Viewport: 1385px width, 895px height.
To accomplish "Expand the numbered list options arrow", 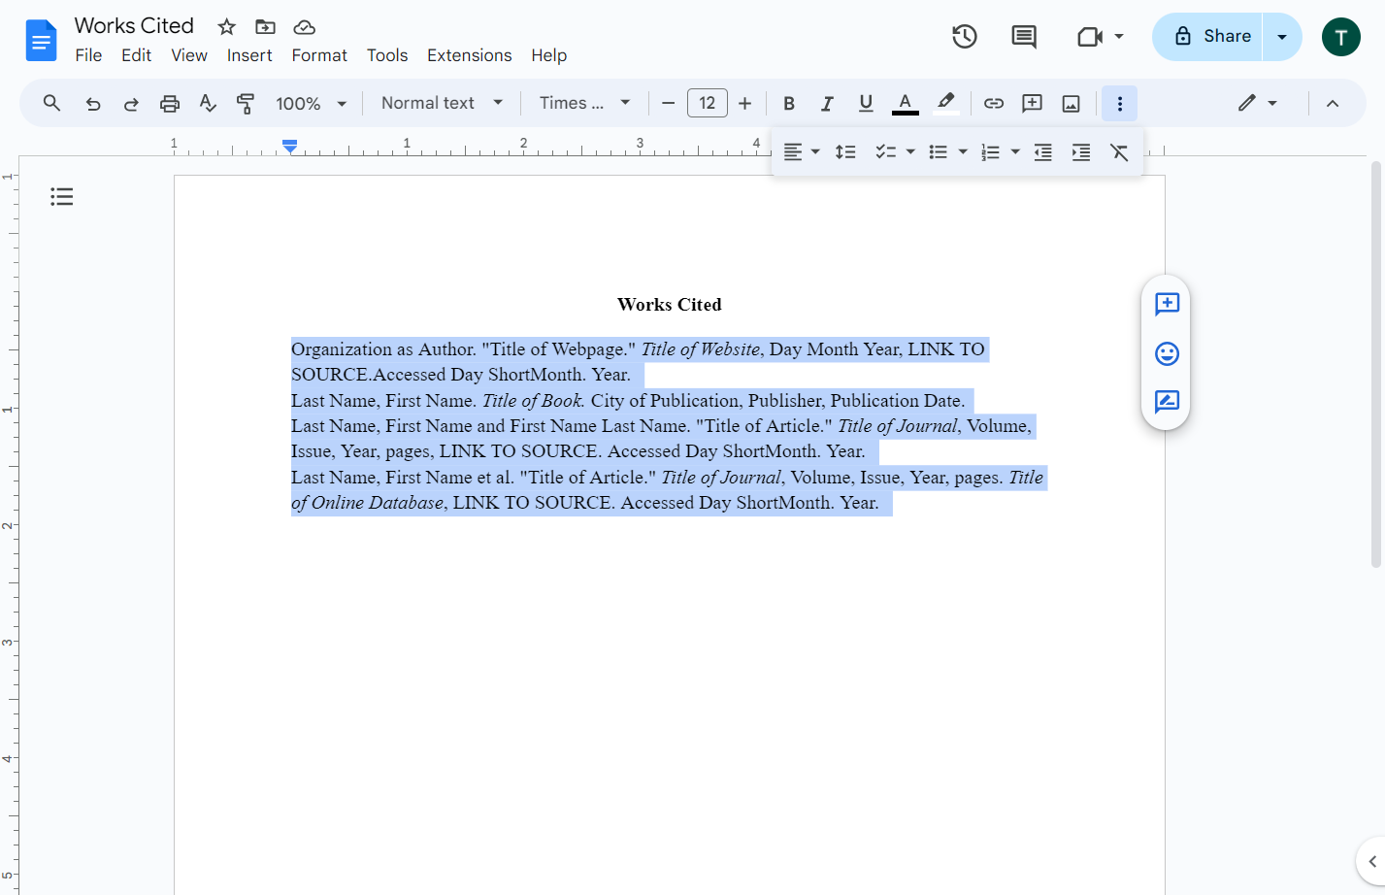I will 1015,152.
